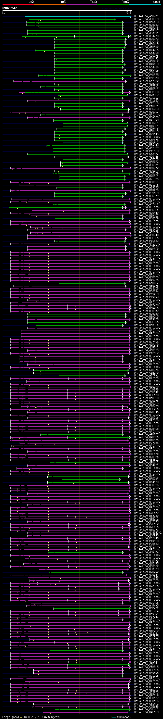Click the orange segment of identity color legend
The width and height of the screenshot is (163, 719).
tap(50, 5)
